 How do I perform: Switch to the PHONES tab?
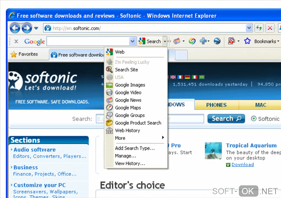tap(217, 105)
